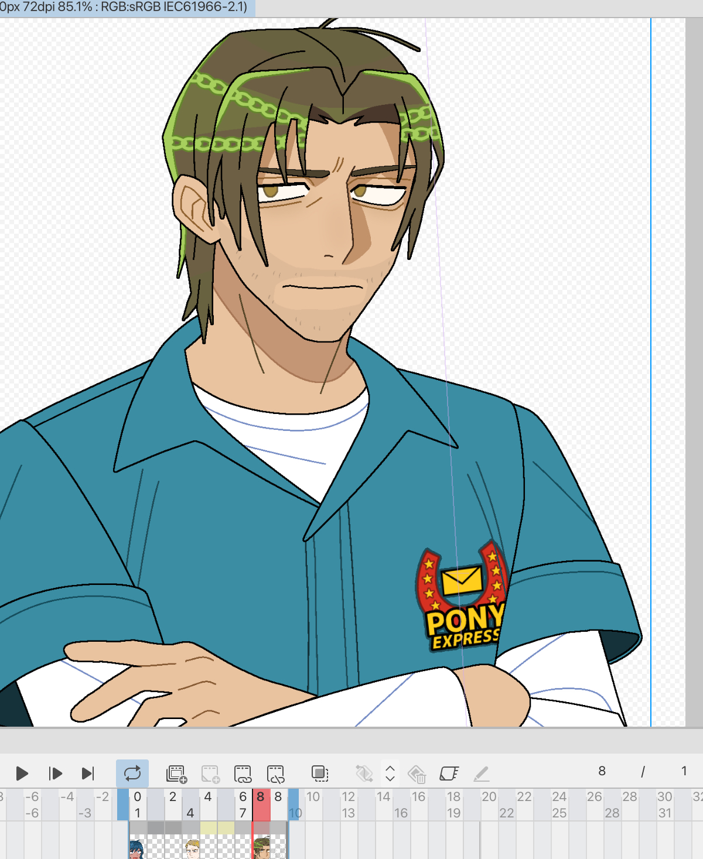This screenshot has height=859, width=703.
Task: Click frame 20 on the timeline ruler
Action: coord(489,797)
